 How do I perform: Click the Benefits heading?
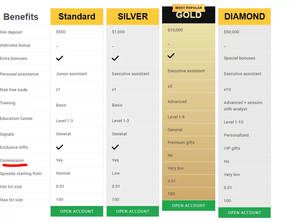(21, 17)
